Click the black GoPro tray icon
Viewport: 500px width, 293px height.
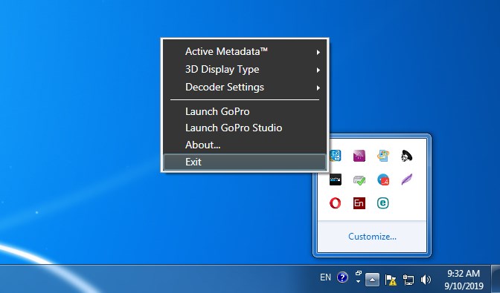tap(335, 180)
